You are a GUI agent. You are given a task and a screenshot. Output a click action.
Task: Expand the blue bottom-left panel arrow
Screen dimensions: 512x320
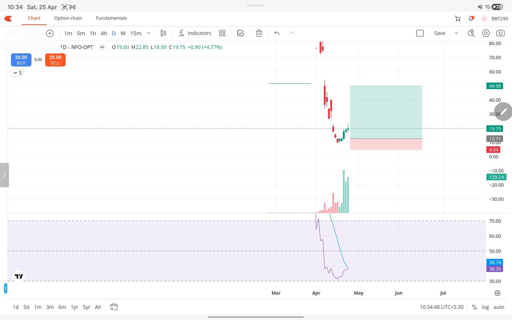(x=5, y=288)
